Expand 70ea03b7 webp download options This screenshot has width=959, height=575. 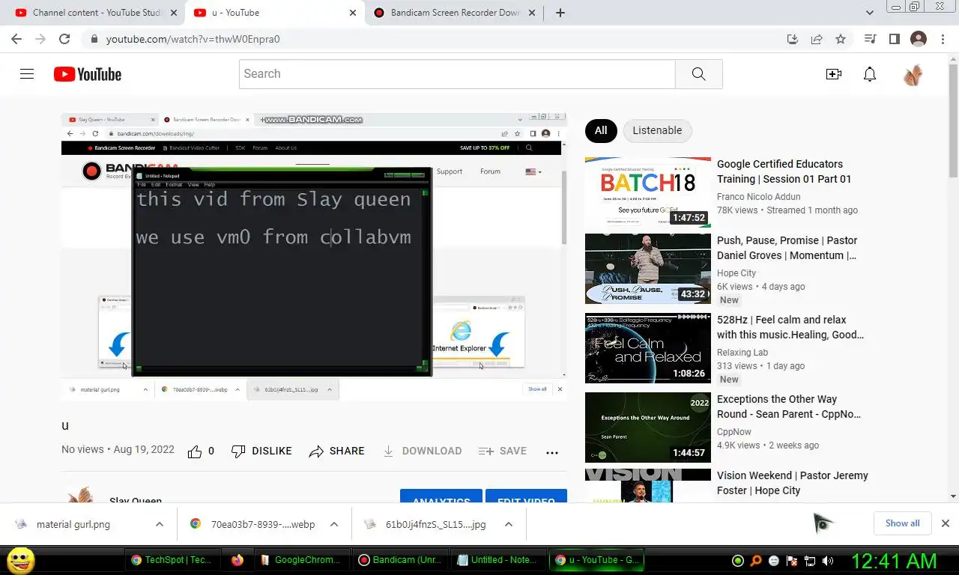(x=334, y=524)
